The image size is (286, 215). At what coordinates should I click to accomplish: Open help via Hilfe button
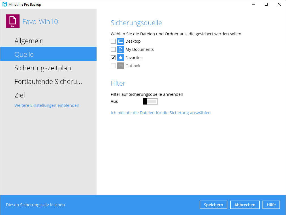pos(271,205)
